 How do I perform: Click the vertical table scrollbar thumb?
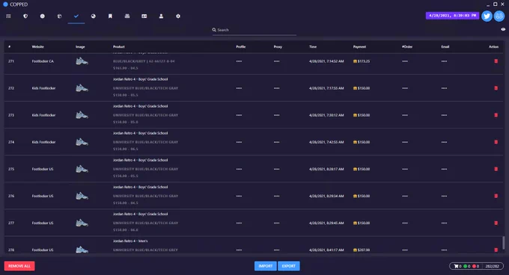point(504,243)
